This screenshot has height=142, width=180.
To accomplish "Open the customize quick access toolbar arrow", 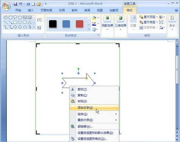I will 46,4.
